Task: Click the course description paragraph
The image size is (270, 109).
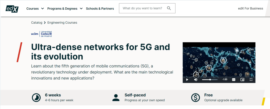Action: 102,72
